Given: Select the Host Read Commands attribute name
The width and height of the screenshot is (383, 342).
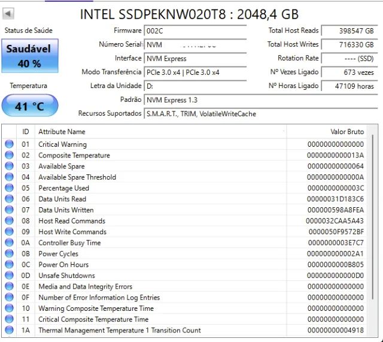Looking at the screenshot, I should pyautogui.click(x=72, y=221).
